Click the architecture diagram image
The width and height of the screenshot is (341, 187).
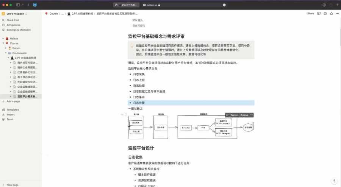pos(191,126)
